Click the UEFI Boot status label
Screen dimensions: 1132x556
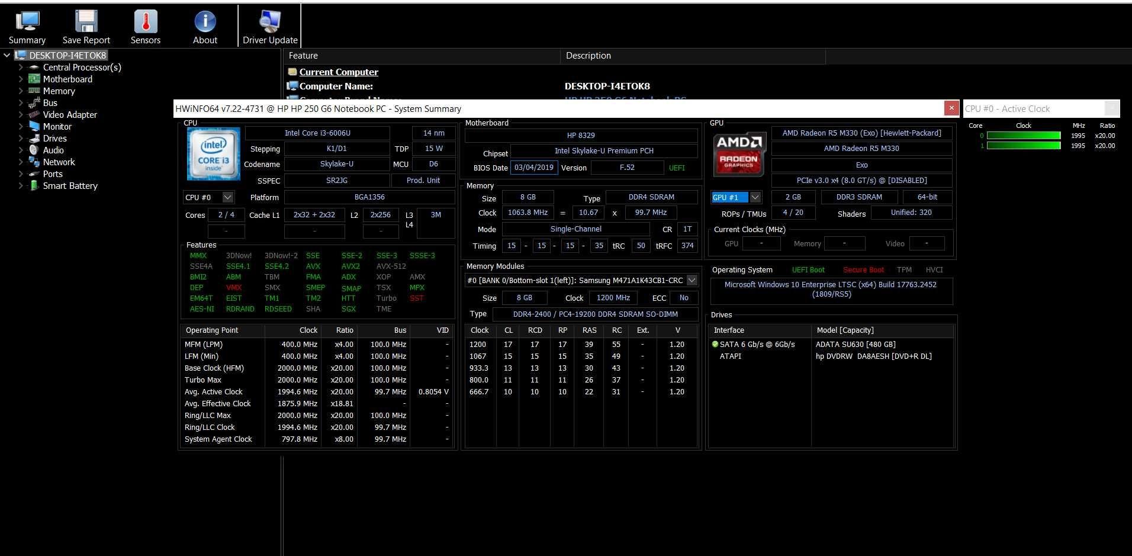[x=808, y=269]
